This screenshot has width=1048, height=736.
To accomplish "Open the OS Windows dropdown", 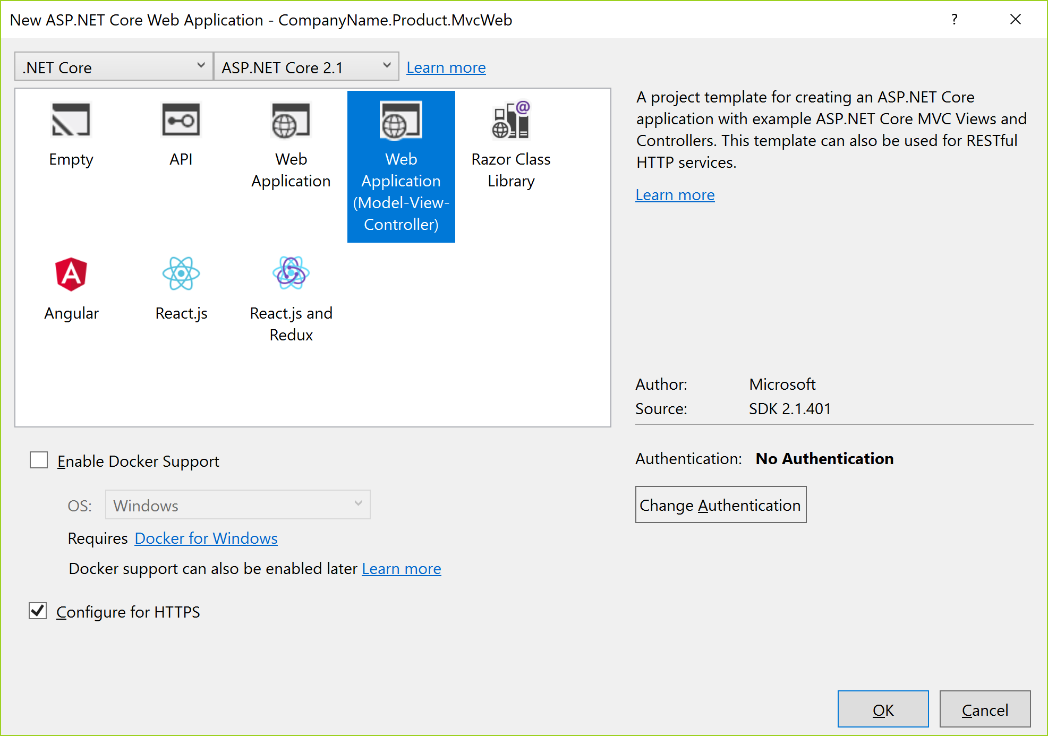I will 237,505.
